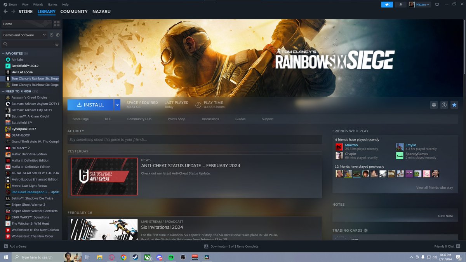Viewport: 466px width, 262px height.
Task: Open Spotify from the taskbar
Action: (171, 257)
